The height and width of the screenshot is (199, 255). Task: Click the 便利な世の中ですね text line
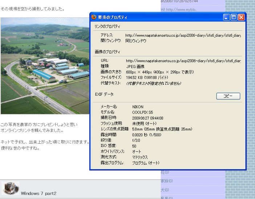pyautogui.click(x=20, y=148)
